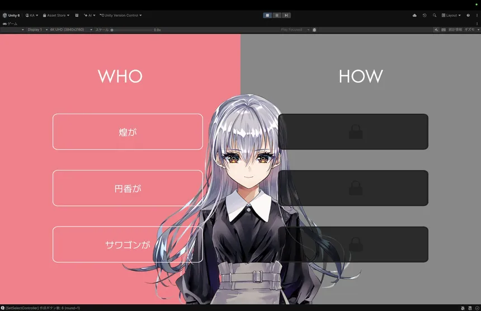
Task: Click the 0.9x scale value
Action: point(157,30)
